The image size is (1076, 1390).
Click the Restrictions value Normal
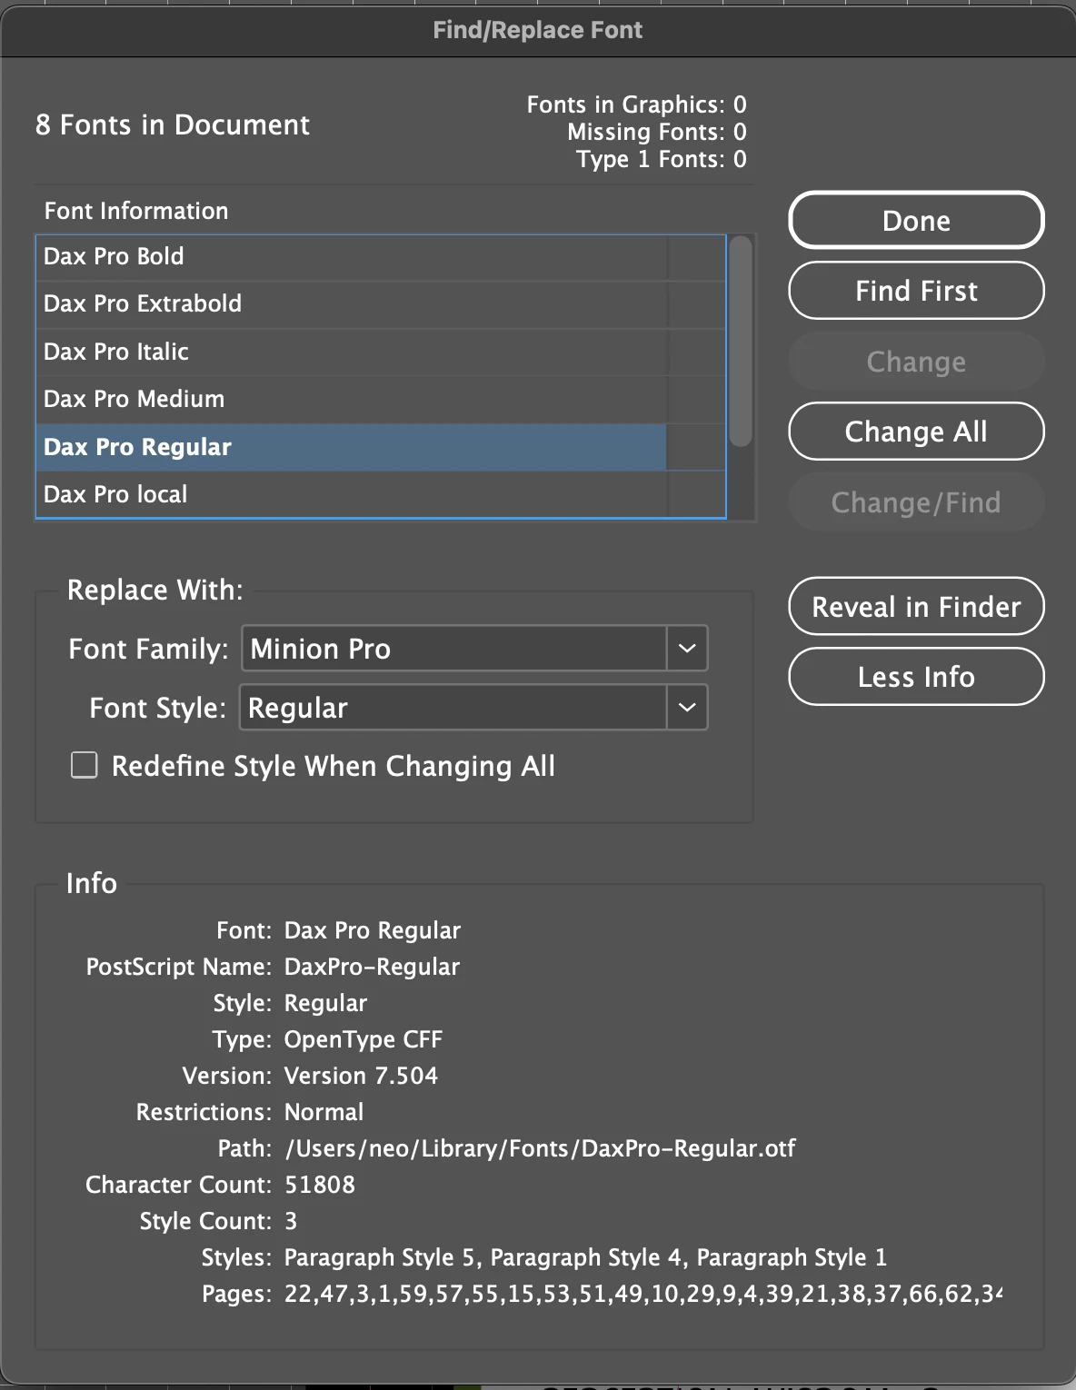pyautogui.click(x=324, y=1112)
